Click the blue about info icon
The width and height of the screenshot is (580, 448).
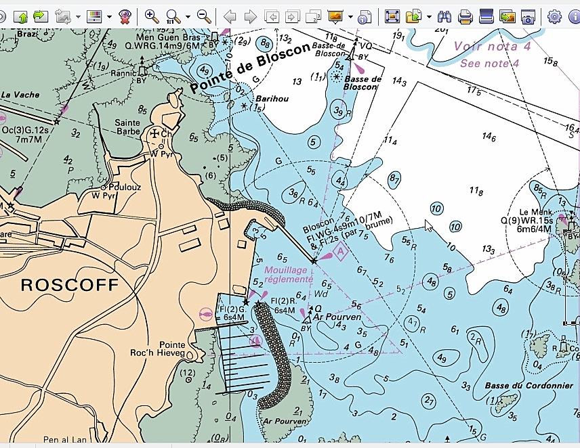click(575, 17)
